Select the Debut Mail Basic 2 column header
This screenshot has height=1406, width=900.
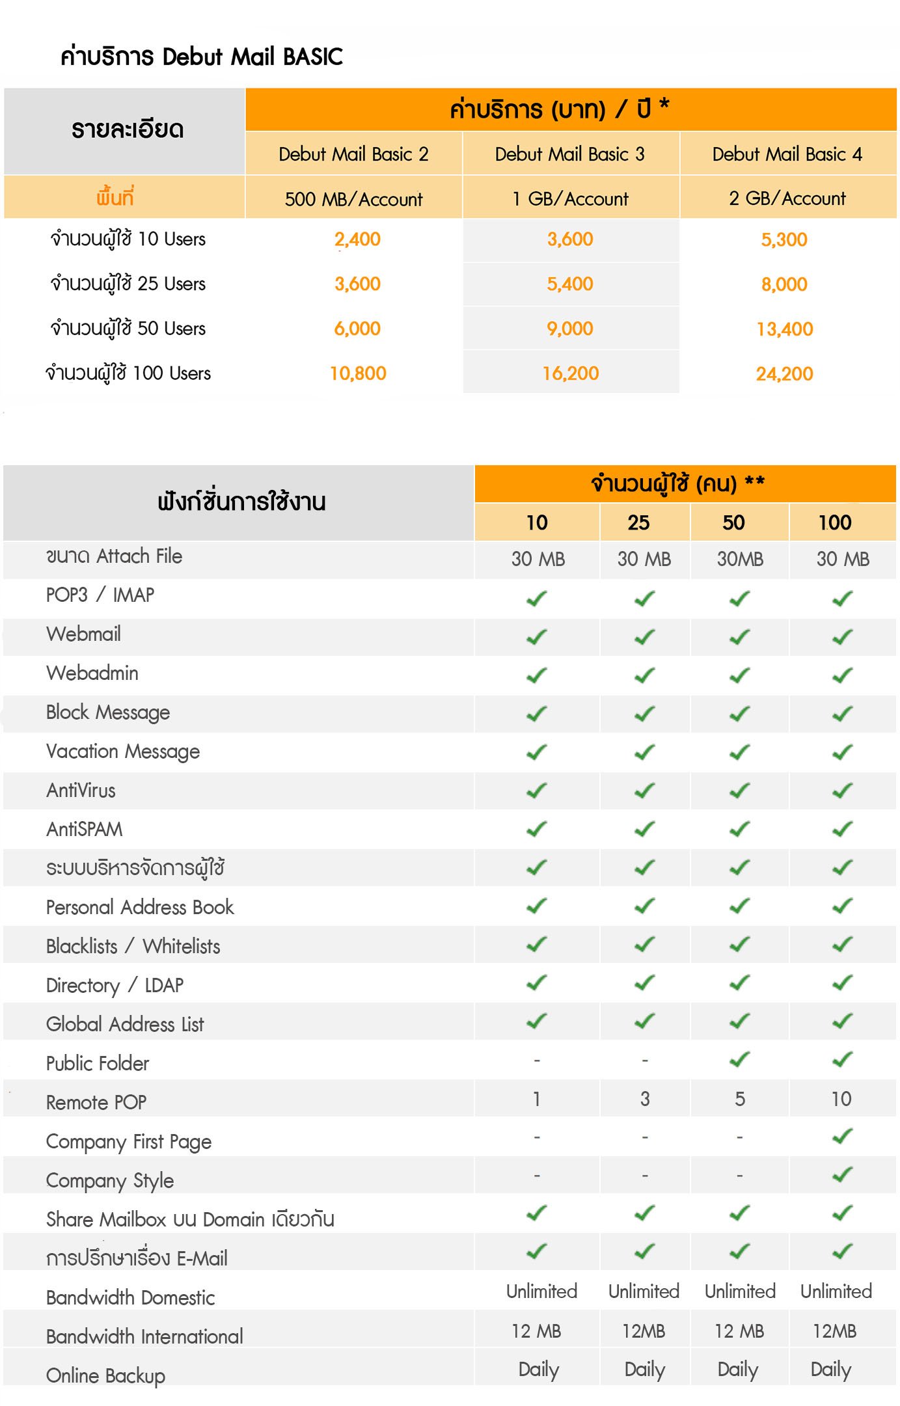point(353,154)
